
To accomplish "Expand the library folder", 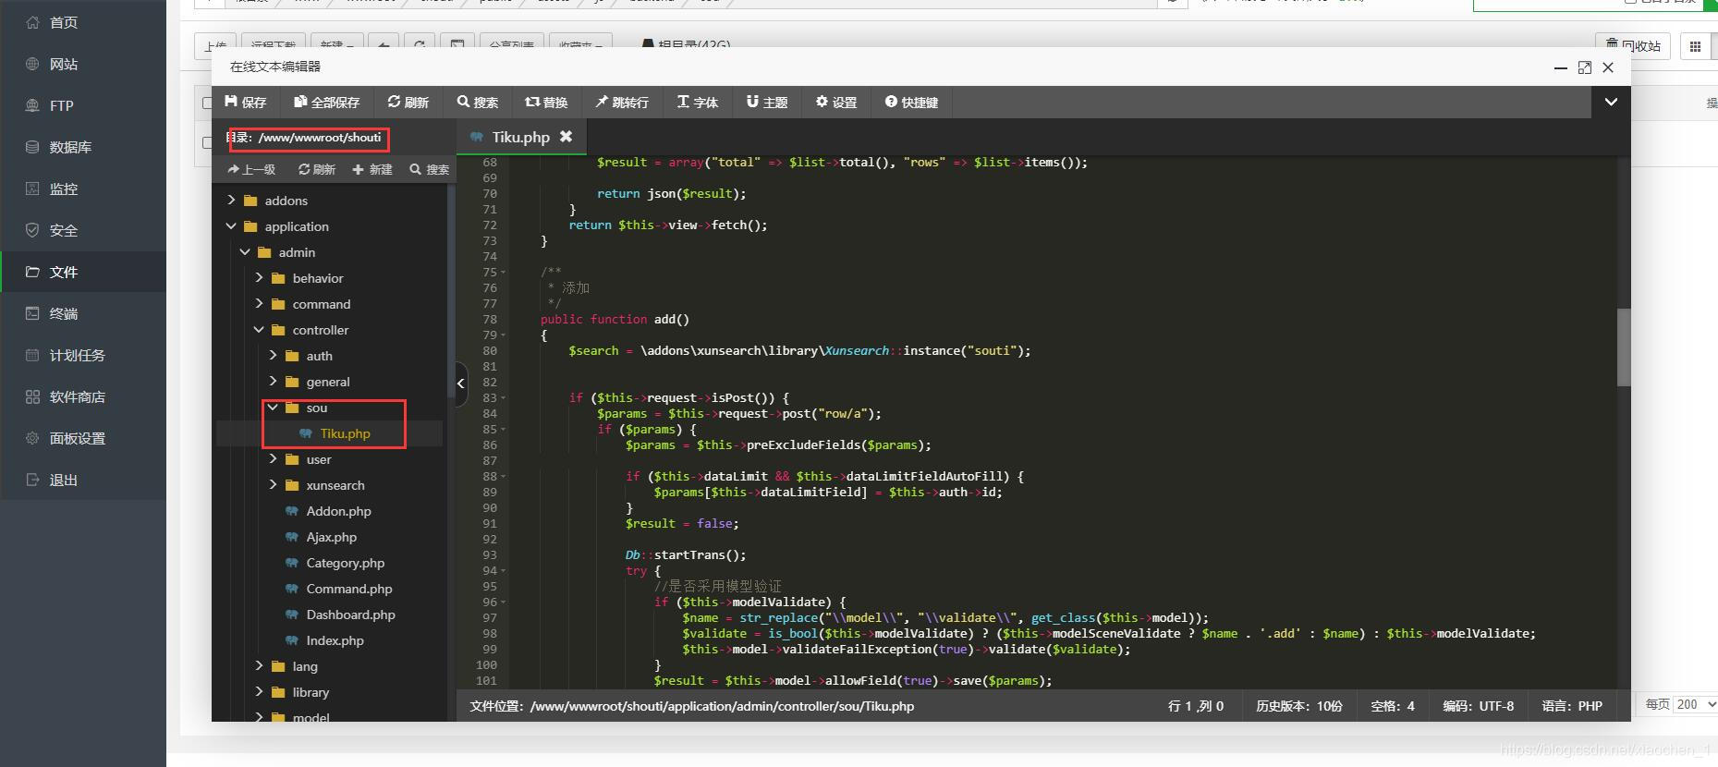I will click(x=259, y=692).
